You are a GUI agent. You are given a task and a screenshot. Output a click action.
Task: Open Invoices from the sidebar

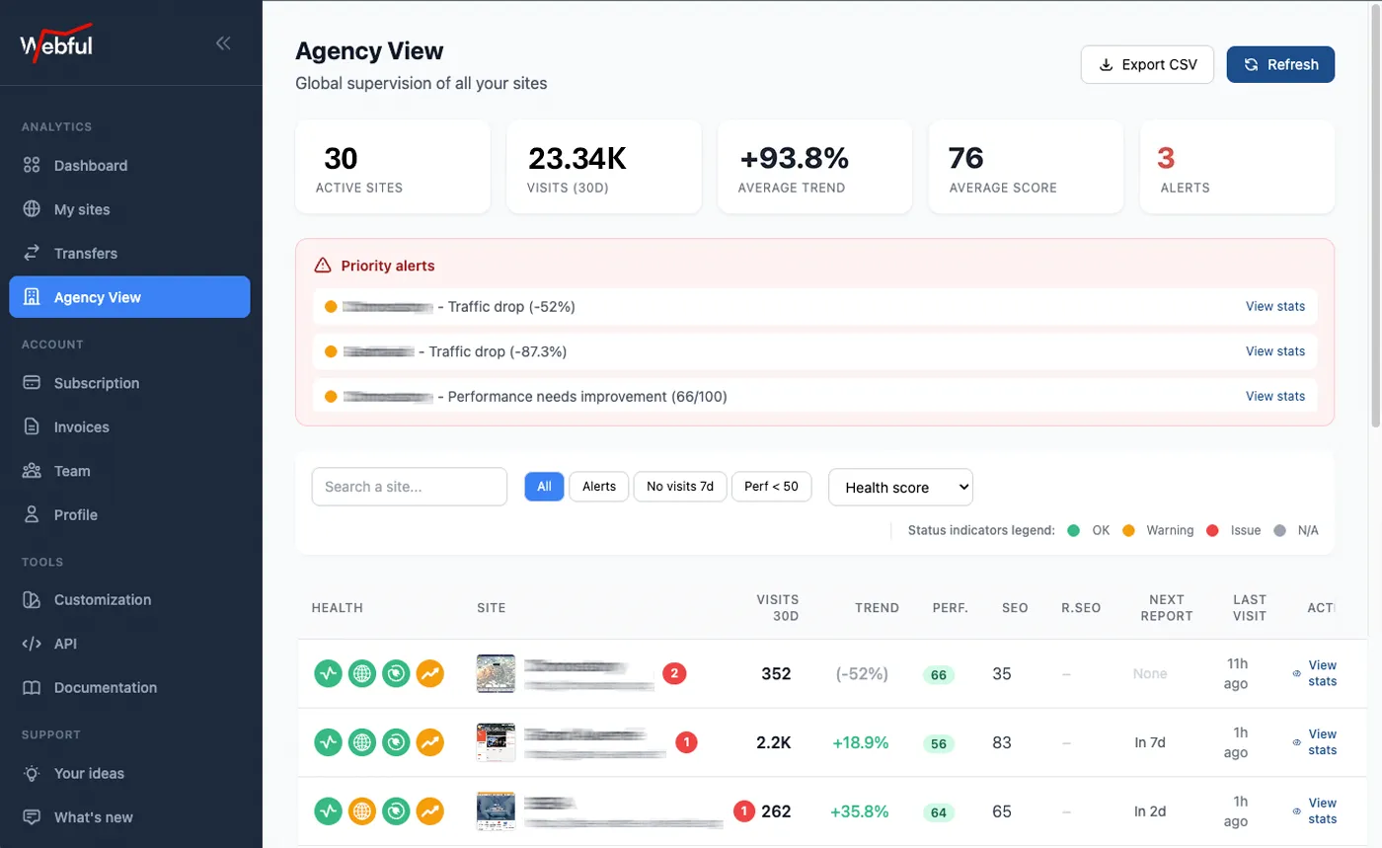(83, 426)
